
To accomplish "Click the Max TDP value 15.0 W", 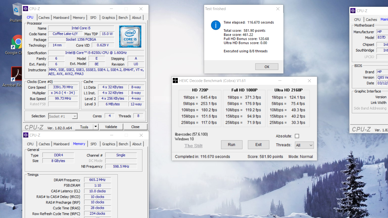I will [107, 34].
